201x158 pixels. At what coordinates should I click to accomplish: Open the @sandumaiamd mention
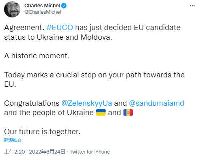[x=156, y=103]
